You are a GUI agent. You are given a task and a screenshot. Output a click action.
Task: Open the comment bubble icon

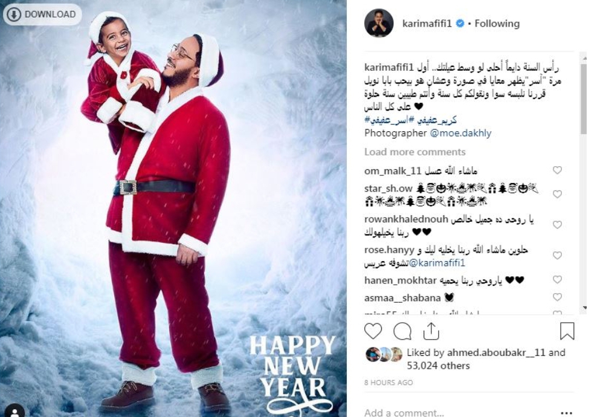click(402, 331)
